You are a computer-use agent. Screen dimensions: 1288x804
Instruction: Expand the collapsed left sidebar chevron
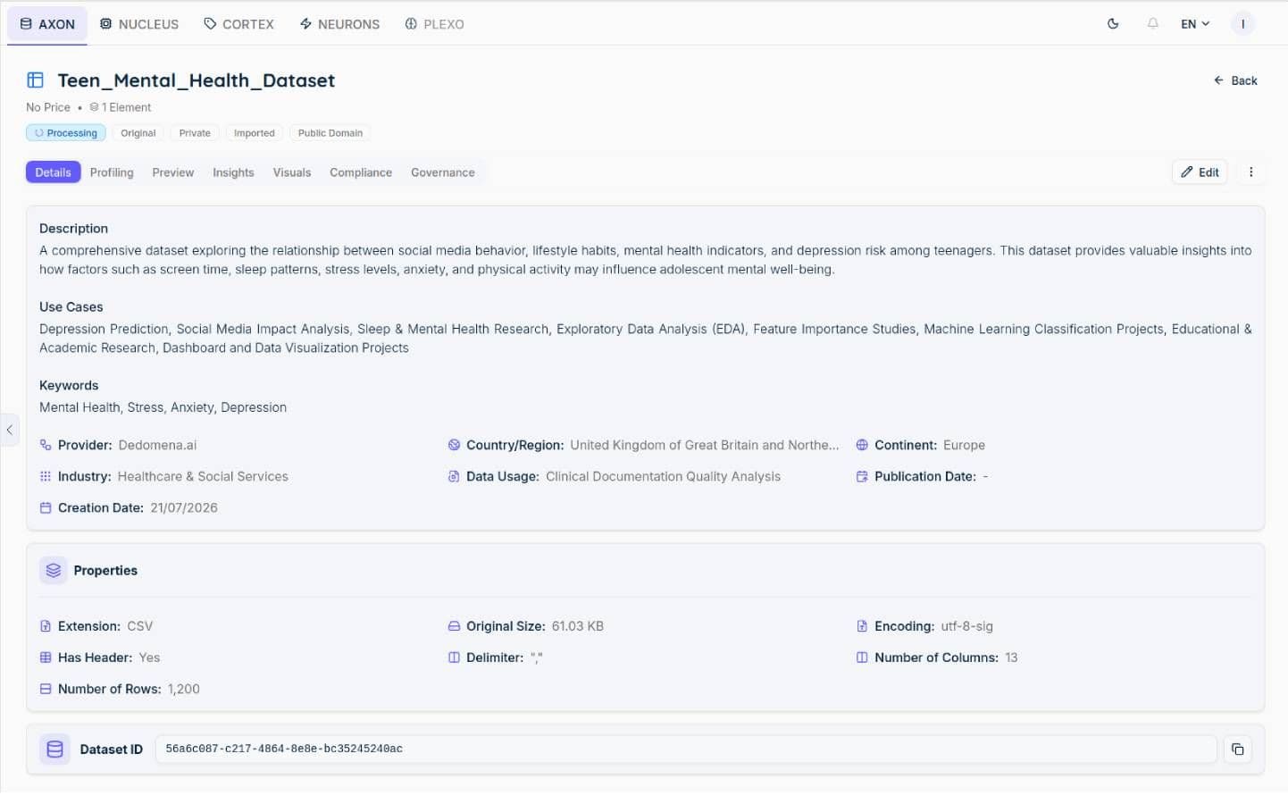click(10, 430)
